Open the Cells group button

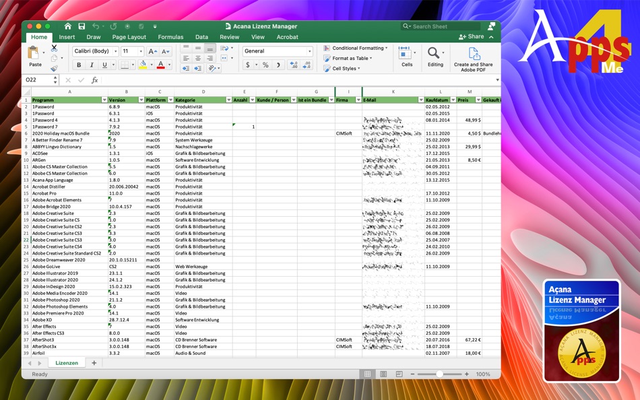407,57
